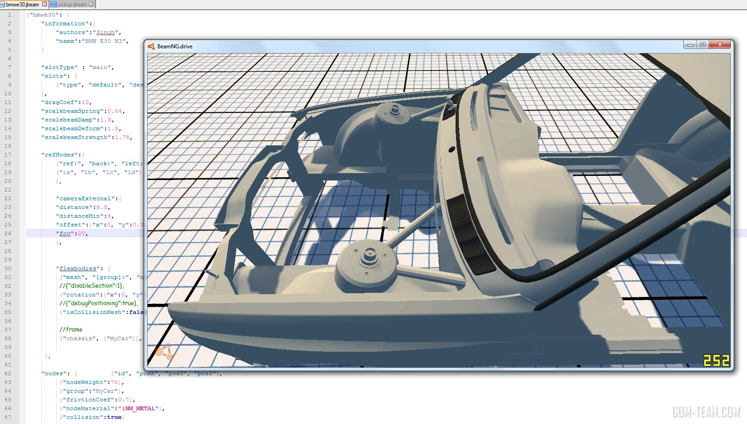Click the "nodeMaterial":"|NM_METAL" line
Screen dimensions: 747x424
pos(112,408)
